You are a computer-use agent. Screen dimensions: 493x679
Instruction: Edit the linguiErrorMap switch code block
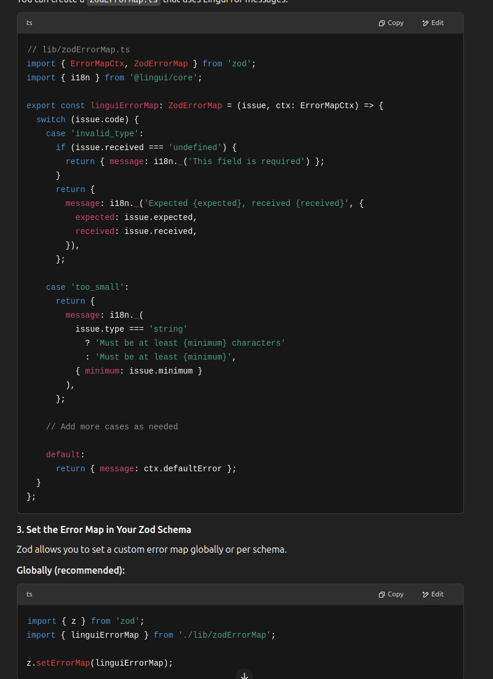coord(433,23)
